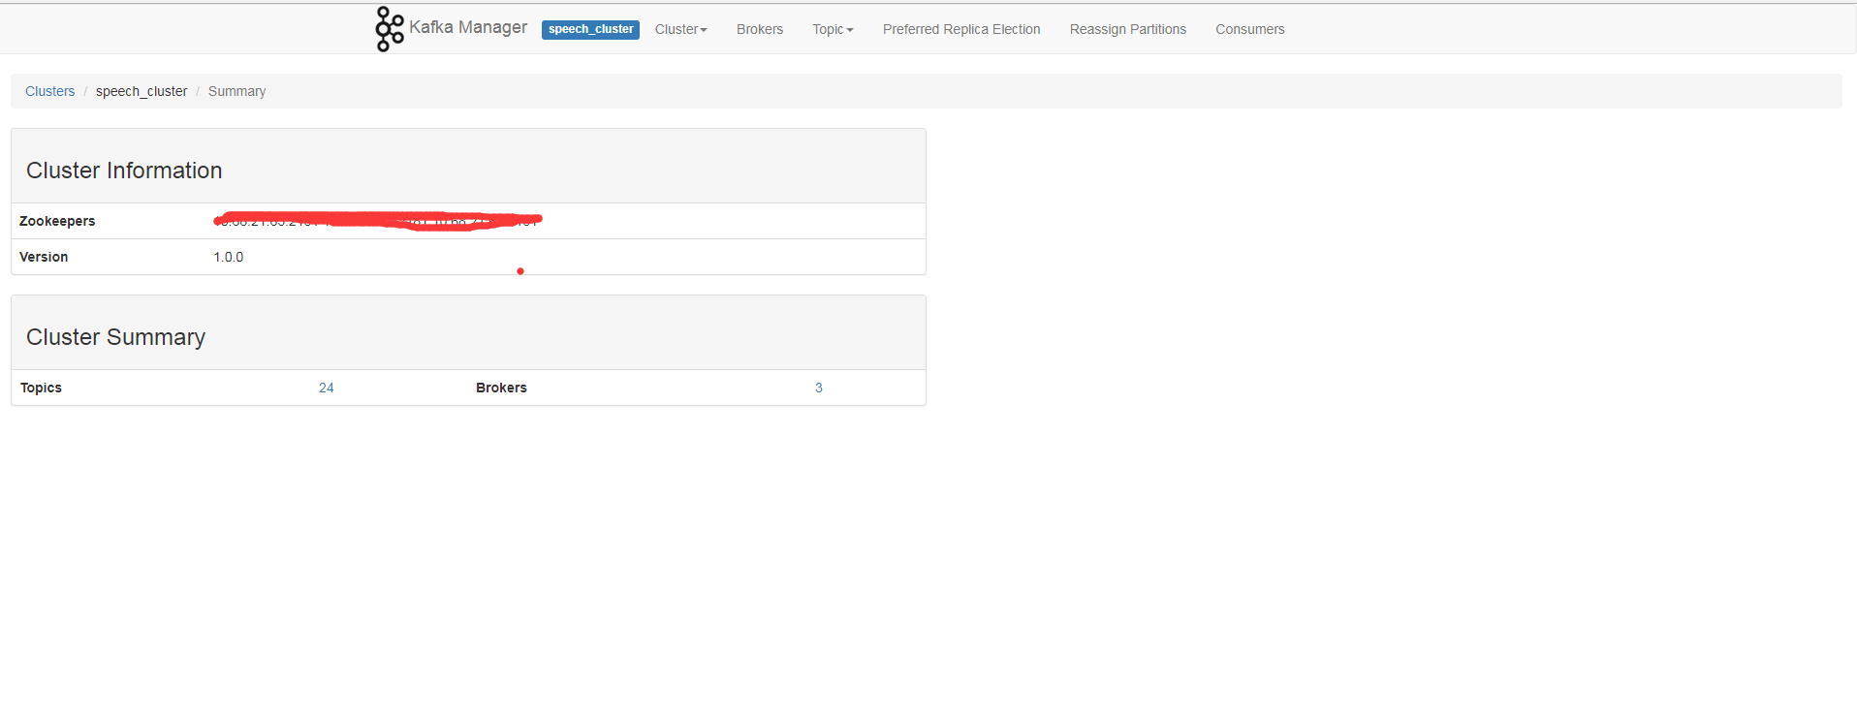Open the topics count link 24

click(327, 388)
